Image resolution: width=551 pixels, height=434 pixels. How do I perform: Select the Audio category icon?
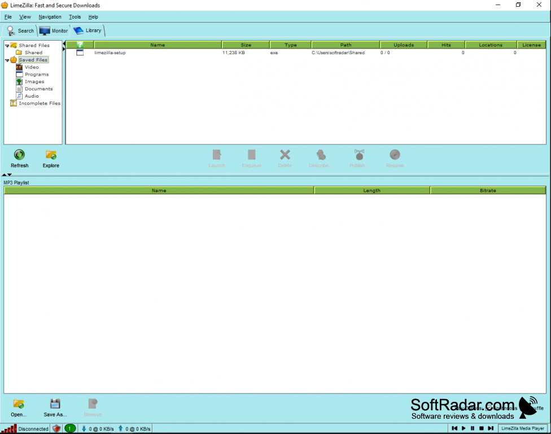(19, 96)
